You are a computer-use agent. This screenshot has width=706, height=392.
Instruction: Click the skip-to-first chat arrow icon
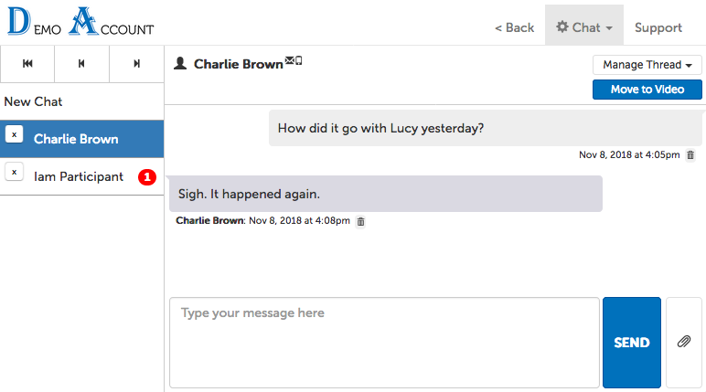tap(27, 64)
